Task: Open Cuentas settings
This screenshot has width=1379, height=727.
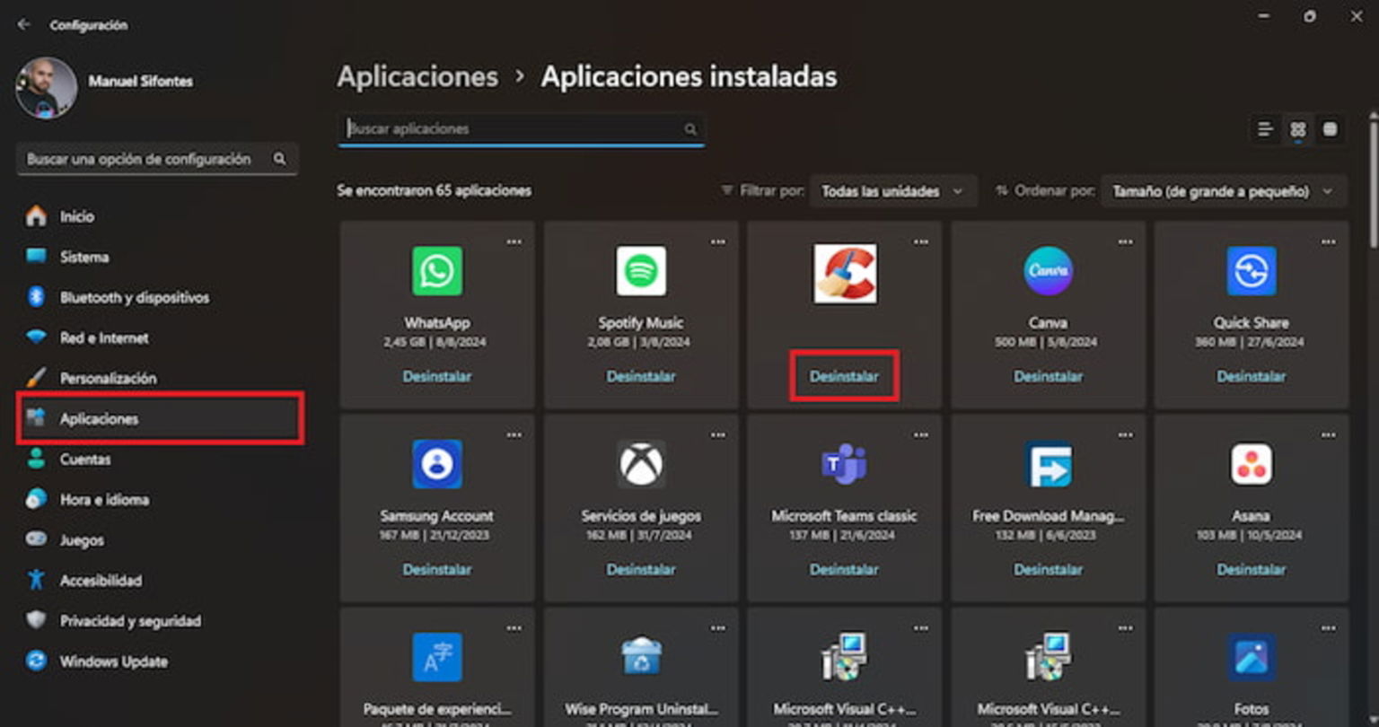Action: coord(159,459)
